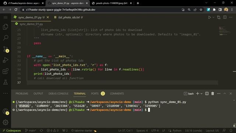This screenshot has height=133, width=236.
Task: Change Spaces: 4 indentation setting
Action: (142, 130)
